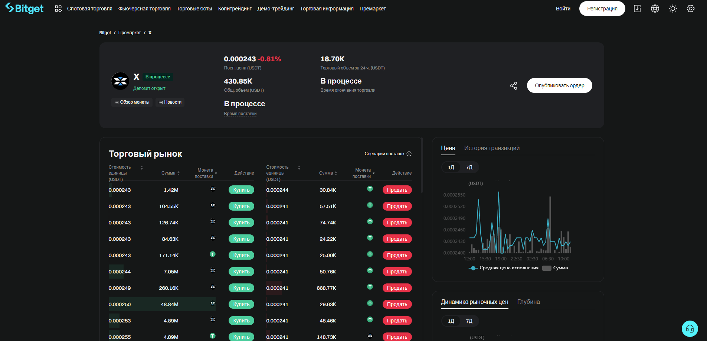707x341 pixels.
Task: Open Демо-трейдинг menu
Action: point(276,9)
